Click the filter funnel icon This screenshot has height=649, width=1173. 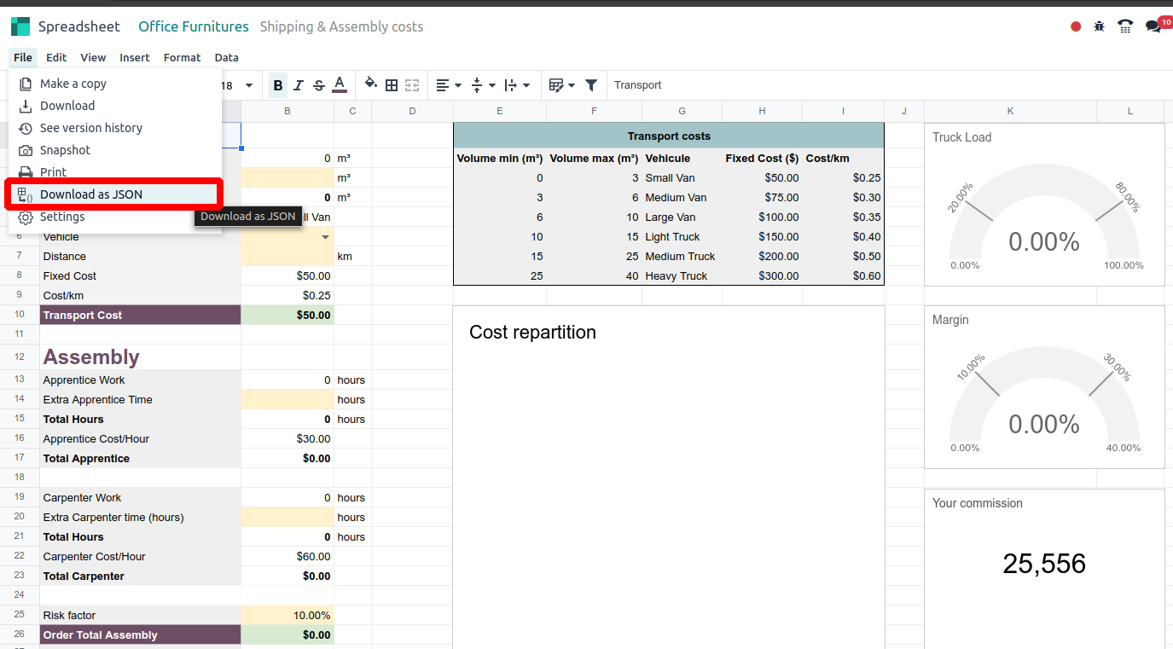(591, 85)
